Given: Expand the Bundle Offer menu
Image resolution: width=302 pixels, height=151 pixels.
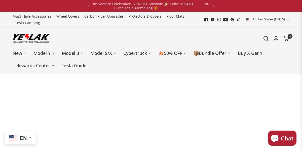Looking at the screenshot, I should (212, 53).
